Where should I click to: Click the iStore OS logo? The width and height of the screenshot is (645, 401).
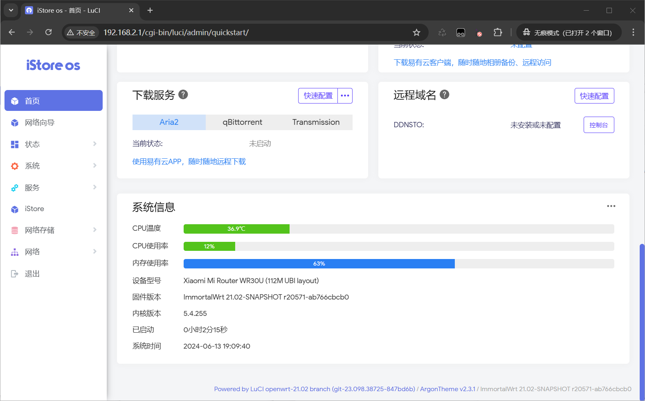tap(53, 65)
